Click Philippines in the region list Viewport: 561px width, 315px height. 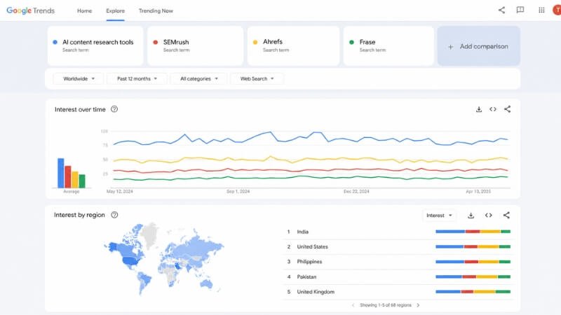[x=309, y=262]
